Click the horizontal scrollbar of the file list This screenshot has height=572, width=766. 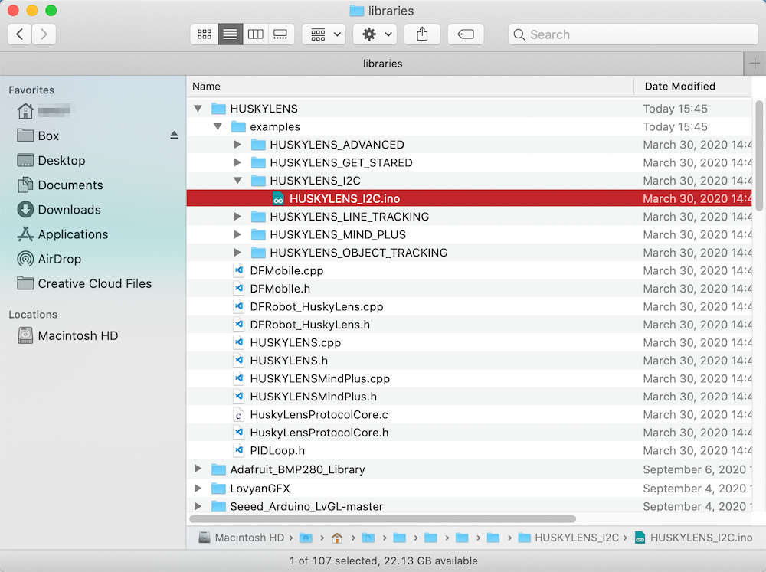[382, 518]
